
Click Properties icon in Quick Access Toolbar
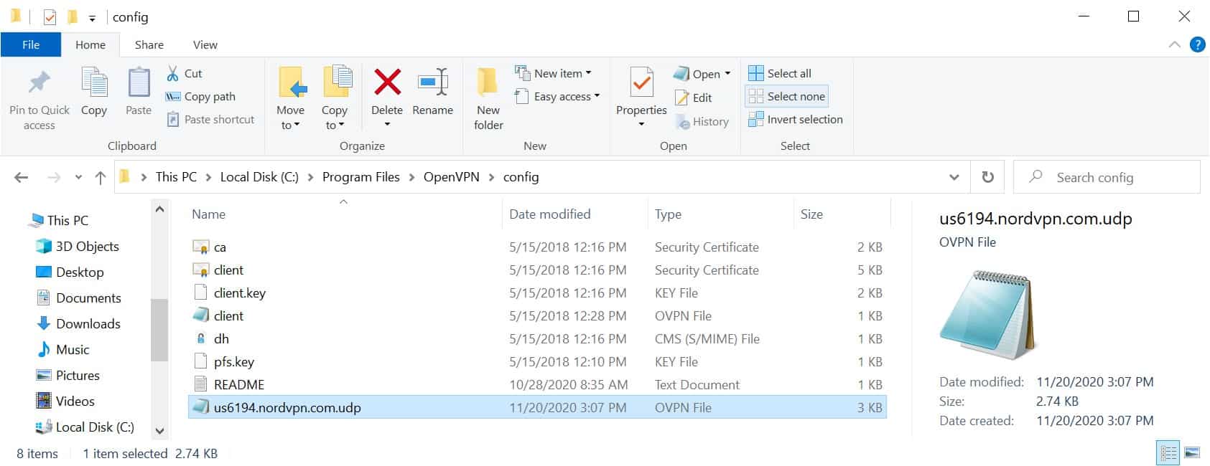point(50,16)
